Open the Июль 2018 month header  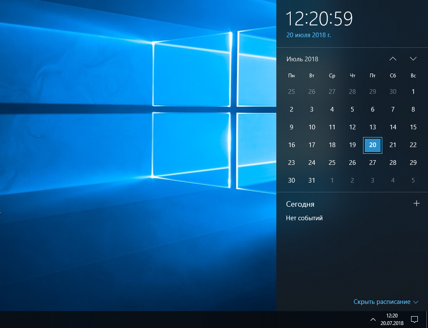coord(302,59)
